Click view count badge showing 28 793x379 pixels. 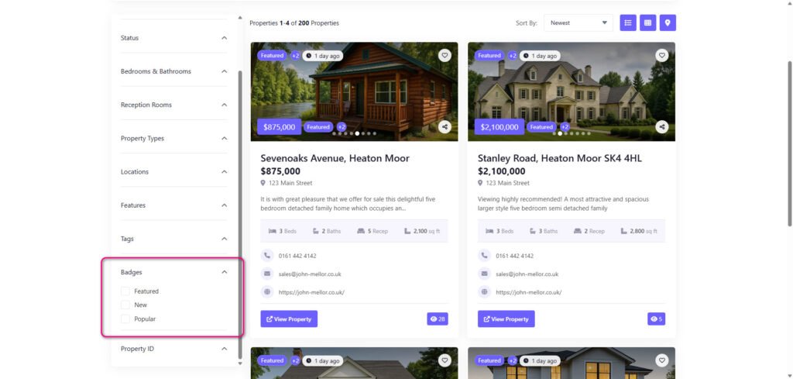point(438,319)
